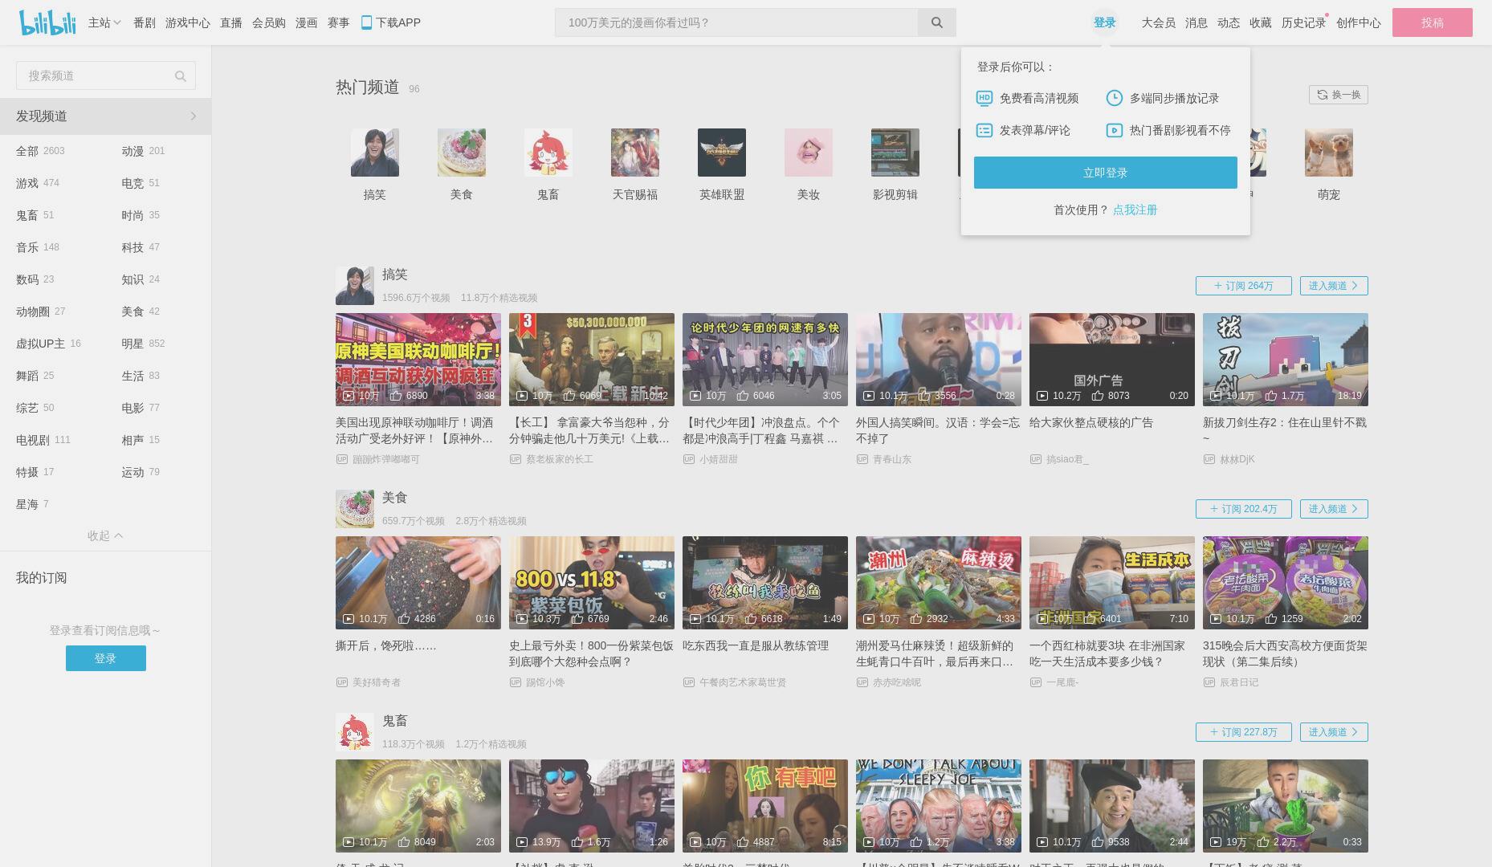1492x867 pixels.
Task: Click the sidebar channel search icon
Action: click(181, 76)
